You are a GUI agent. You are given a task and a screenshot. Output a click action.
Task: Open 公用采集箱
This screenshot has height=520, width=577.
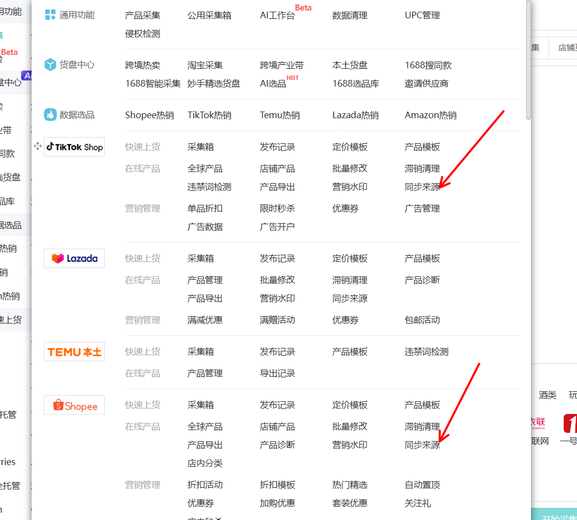coord(209,16)
